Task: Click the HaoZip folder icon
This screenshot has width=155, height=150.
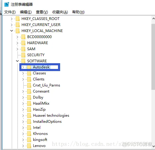Action: [29, 109]
